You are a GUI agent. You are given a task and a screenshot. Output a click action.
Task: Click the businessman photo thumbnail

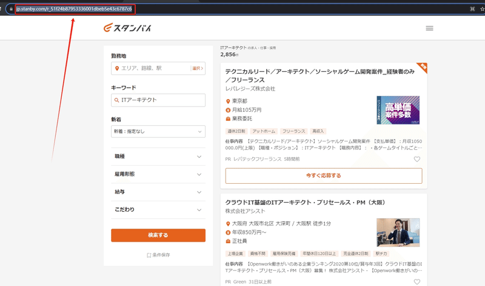click(x=398, y=233)
